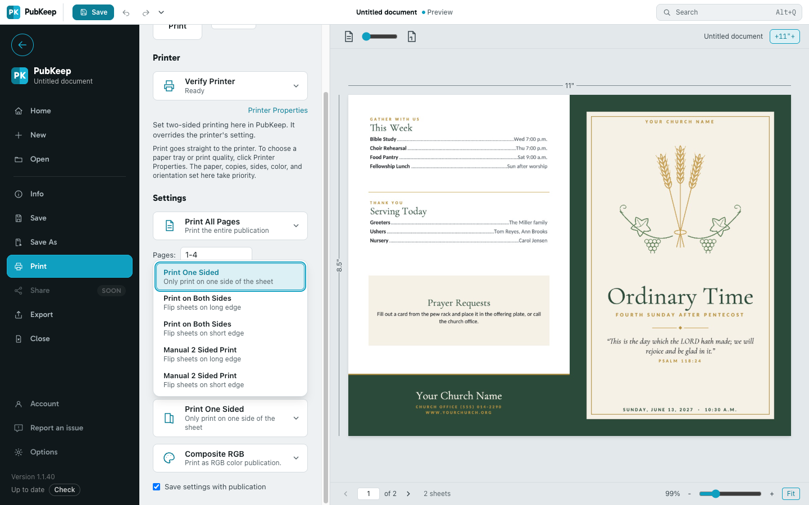This screenshot has width=809, height=505.
Task: Toggle Save settings with publication checkbox
Action: (157, 486)
